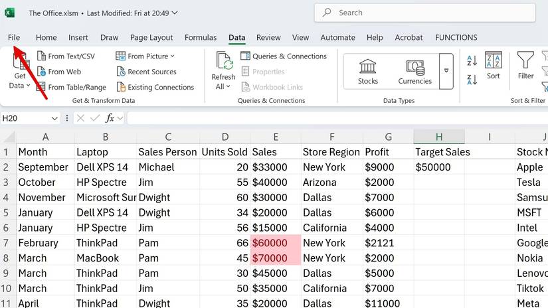Sort ascending A to Z
Viewport: 548px width, 308px height.
(472, 61)
